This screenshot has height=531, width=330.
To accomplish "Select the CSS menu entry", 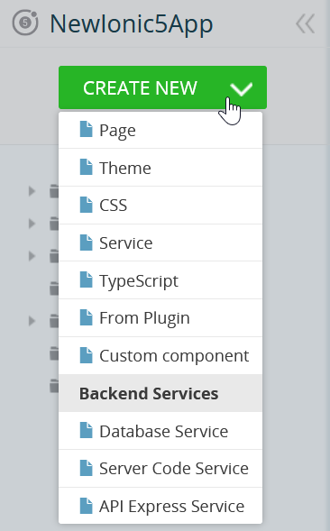I will click(x=160, y=206).
